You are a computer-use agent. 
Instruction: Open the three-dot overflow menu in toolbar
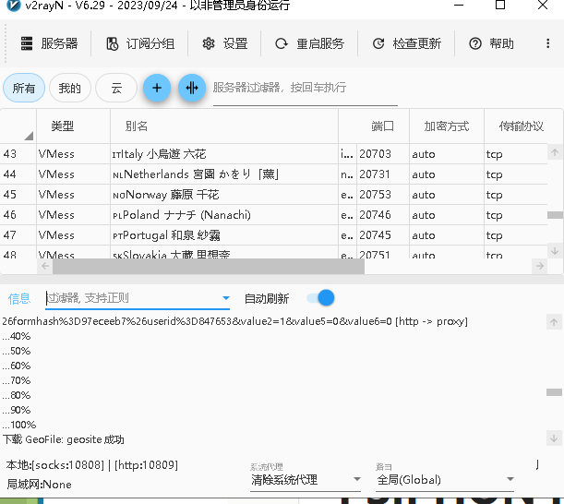click(547, 43)
